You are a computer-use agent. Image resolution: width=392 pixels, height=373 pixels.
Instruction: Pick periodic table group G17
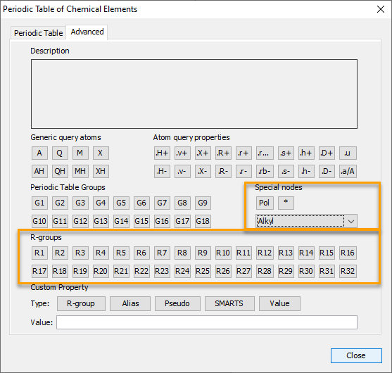coord(182,221)
